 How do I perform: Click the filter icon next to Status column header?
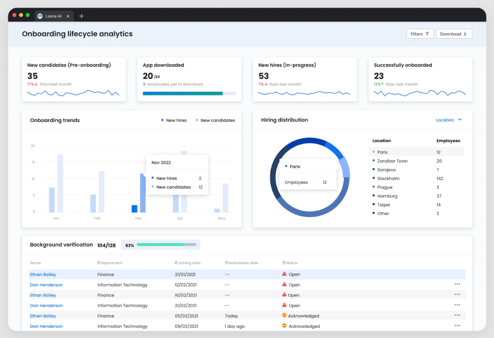[x=284, y=263]
